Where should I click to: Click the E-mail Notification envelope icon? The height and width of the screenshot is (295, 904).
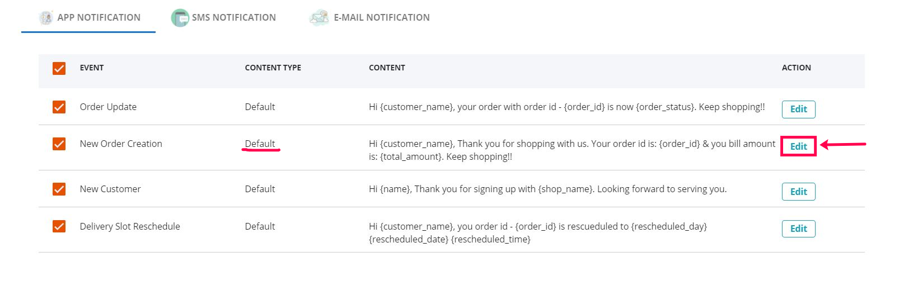[x=320, y=18]
